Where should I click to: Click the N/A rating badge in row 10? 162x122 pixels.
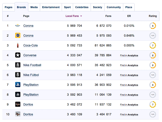click(153, 114)
